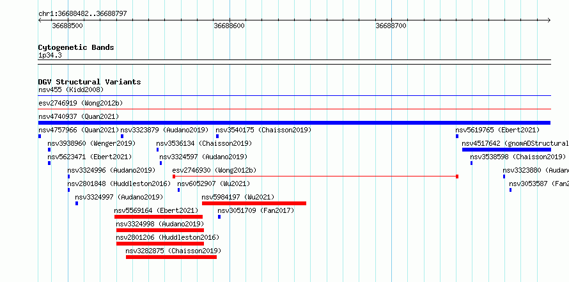Open the nsv3323879 (Audano2019) label
This screenshot has height=282, width=569.
click(164, 130)
